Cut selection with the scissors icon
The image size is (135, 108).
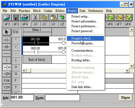coord(36,17)
